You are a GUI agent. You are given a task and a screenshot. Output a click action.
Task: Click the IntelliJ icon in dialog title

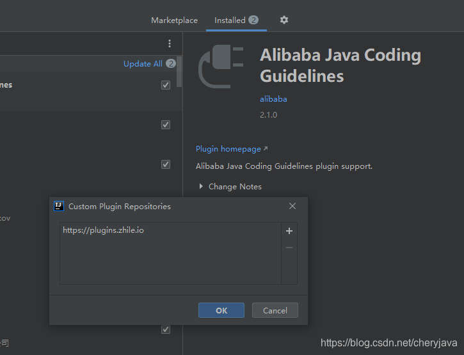coord(59,206)
